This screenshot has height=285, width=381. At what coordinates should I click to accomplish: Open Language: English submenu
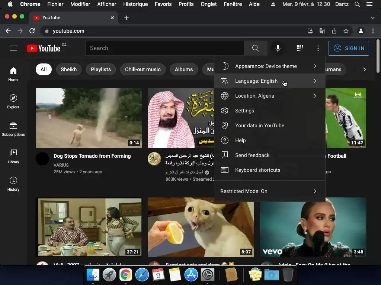[x=269, y=81]
